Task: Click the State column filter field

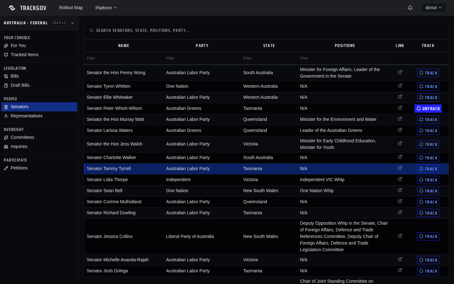Action: pyautogui.click(x=269, y=58)
